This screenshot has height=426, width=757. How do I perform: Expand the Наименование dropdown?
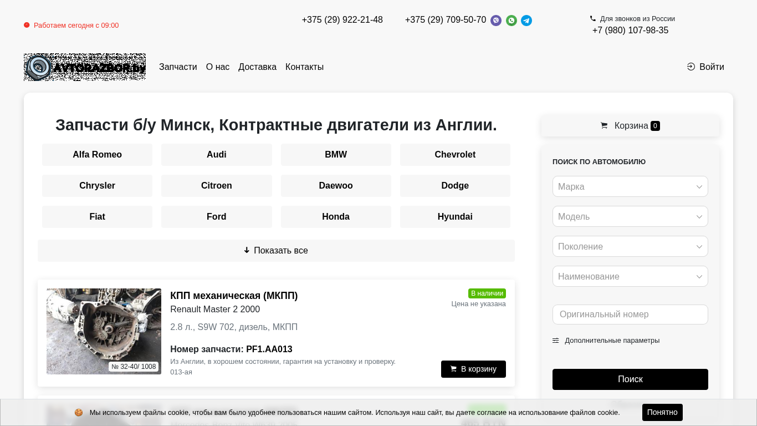tap(630, 276)
